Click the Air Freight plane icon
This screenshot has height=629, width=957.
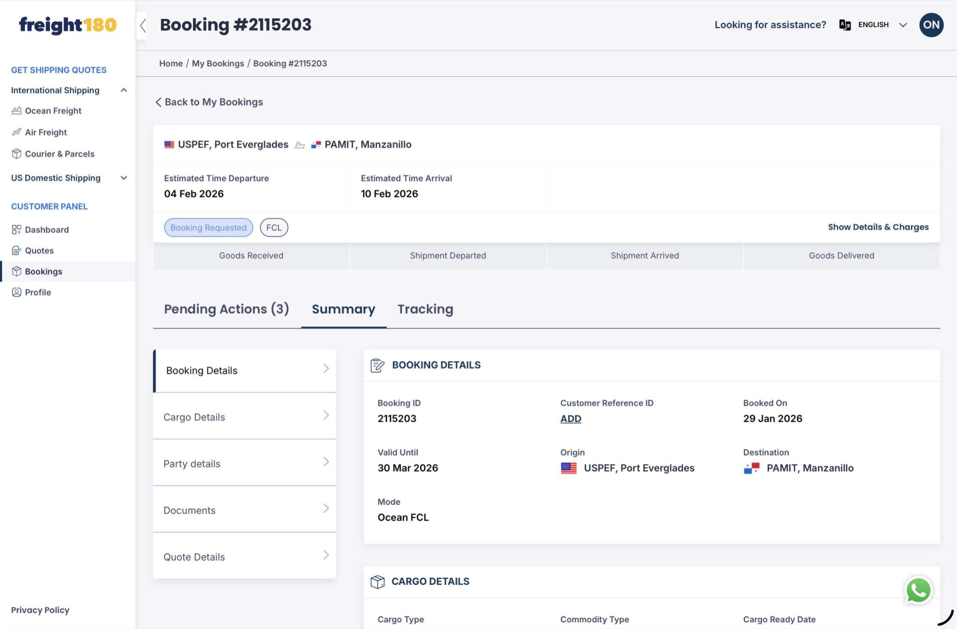click(x=16, y=132)
